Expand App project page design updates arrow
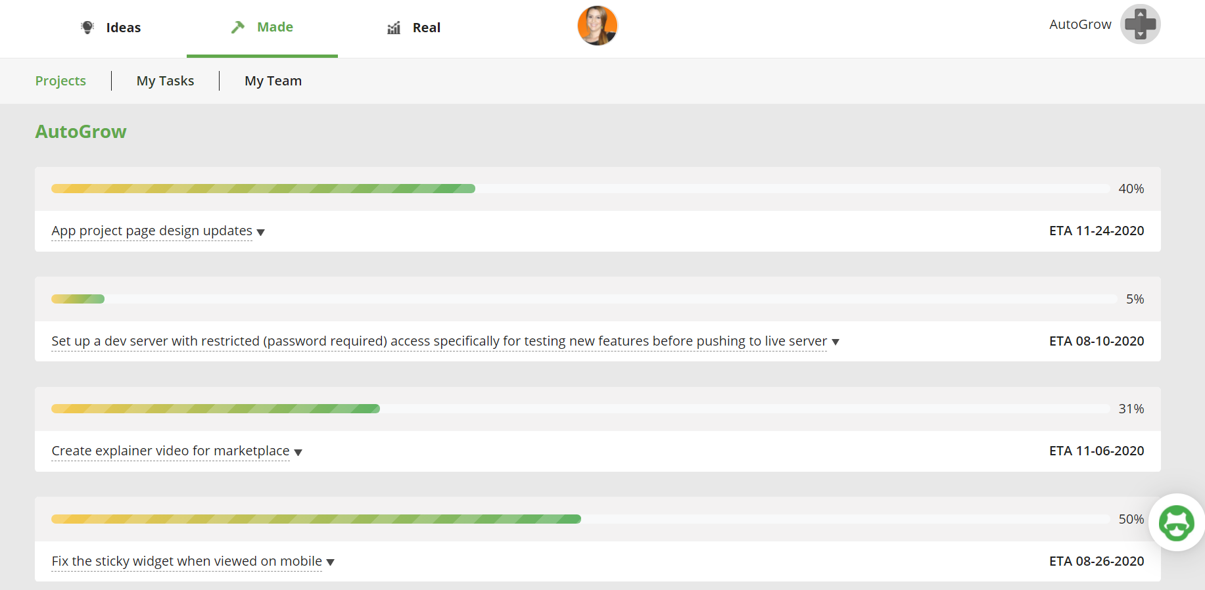This screenshot has width=1205, height=590. pos(261,232)
